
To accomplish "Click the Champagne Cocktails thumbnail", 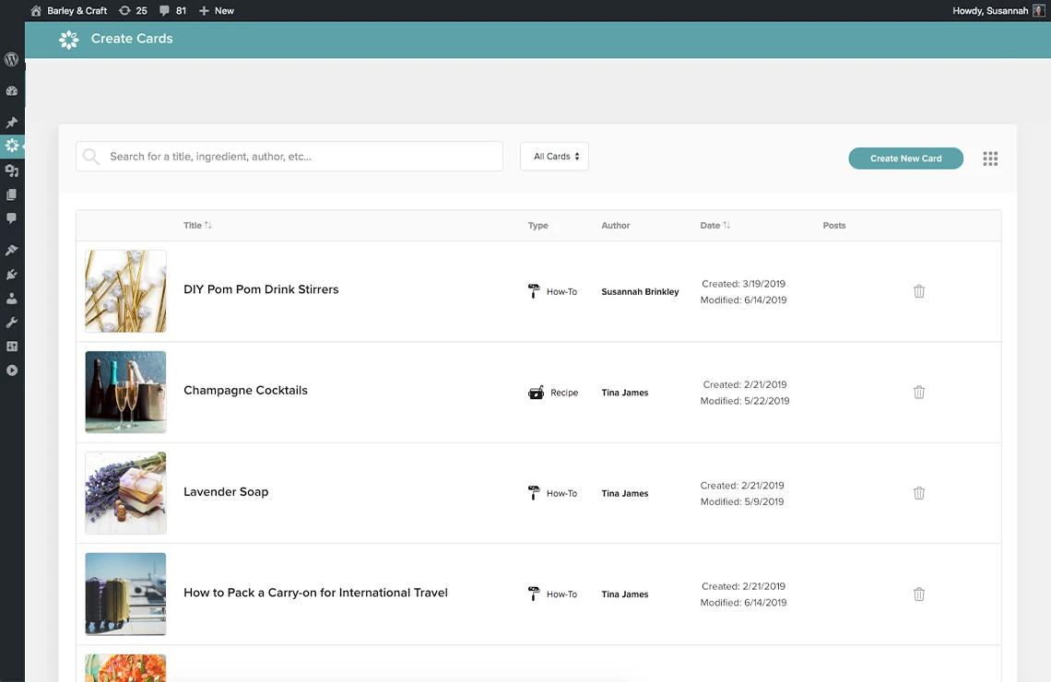I will [x=125, y=392].
